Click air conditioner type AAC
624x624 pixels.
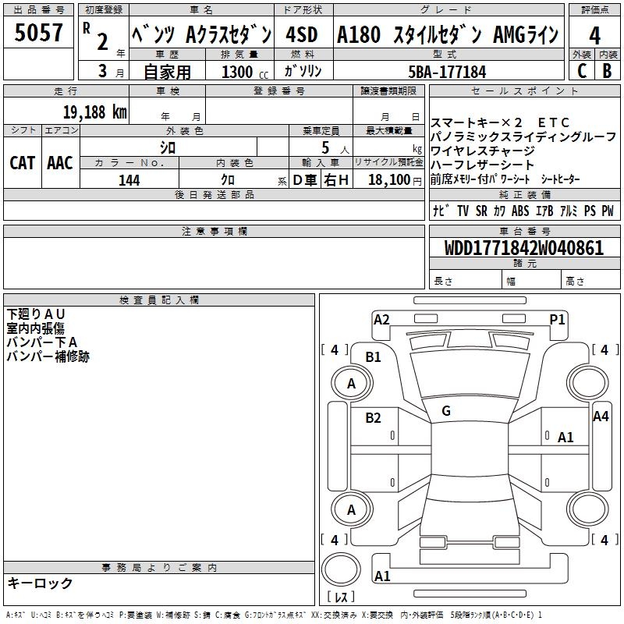tap(60, 163)
